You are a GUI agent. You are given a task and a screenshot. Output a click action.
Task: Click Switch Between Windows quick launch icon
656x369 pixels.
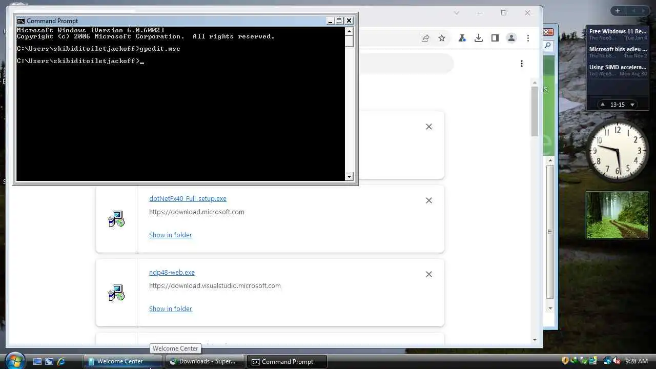point(49,361)
